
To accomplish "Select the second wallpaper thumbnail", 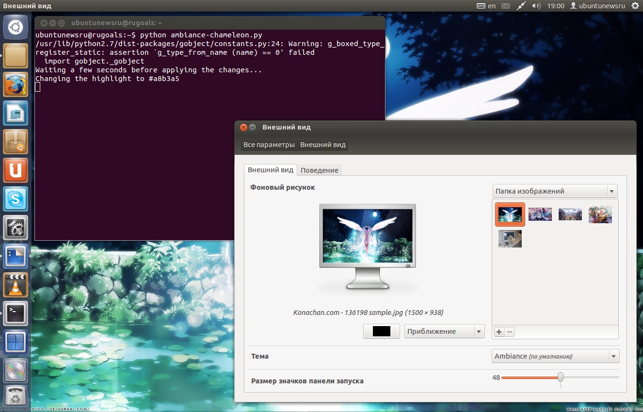I will (540, 214).
